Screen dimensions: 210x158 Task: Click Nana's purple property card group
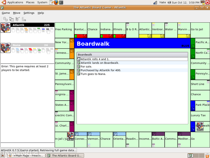[x=22, y=51]
